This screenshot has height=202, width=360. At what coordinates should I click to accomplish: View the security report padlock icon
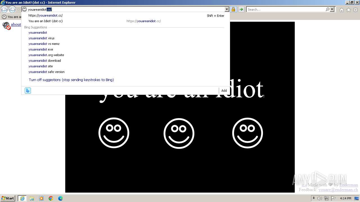233,10
